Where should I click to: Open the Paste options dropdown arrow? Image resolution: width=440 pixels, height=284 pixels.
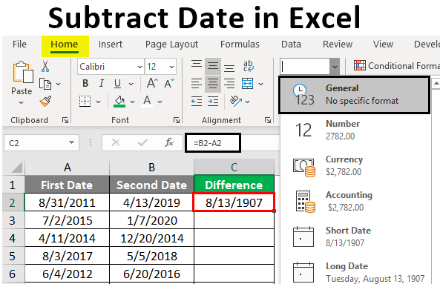click(21, 102)
